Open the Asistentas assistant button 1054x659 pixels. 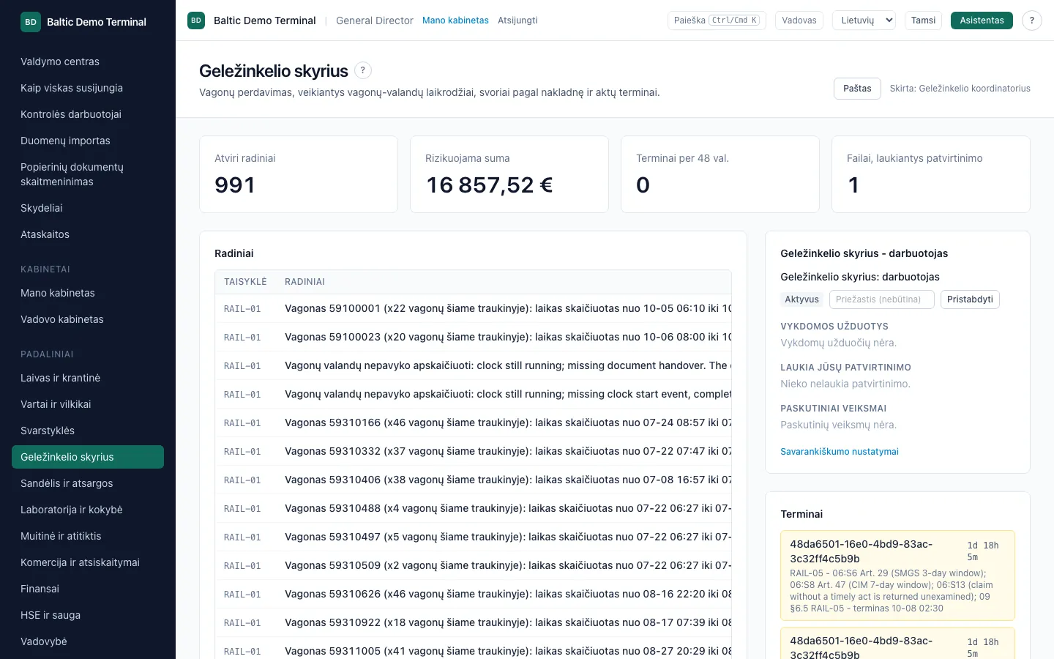tap(982, 21)
